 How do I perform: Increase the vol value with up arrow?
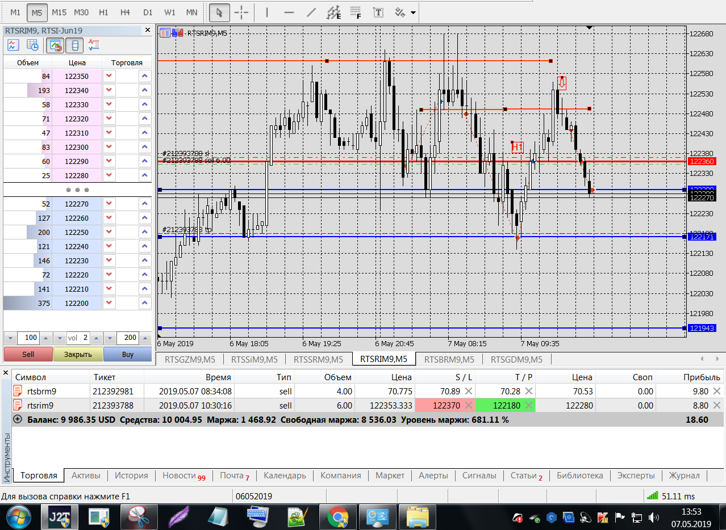point(95,338)
